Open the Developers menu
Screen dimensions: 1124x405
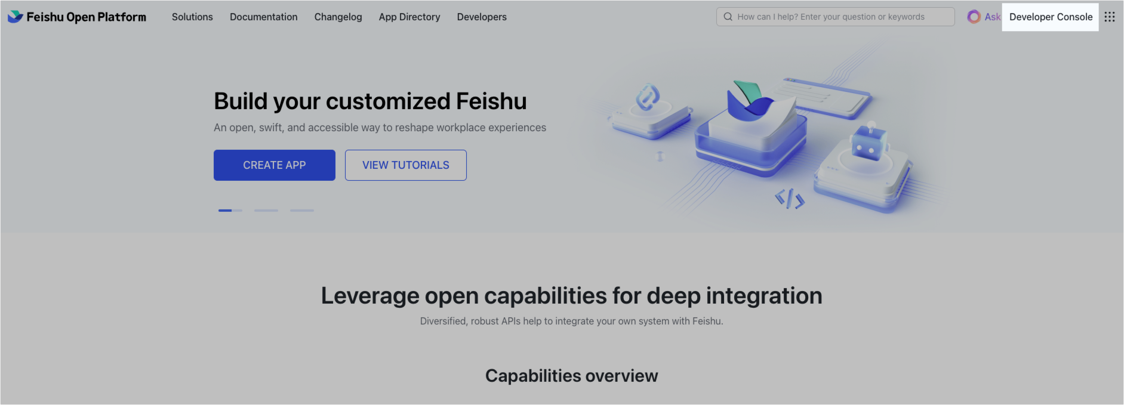click(482, 17)
